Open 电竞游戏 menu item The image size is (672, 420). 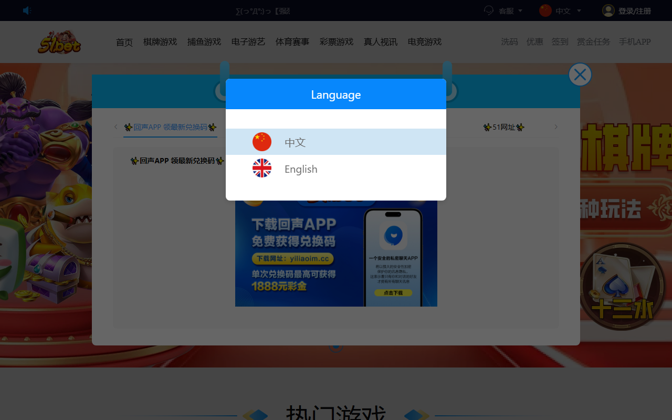425,42
